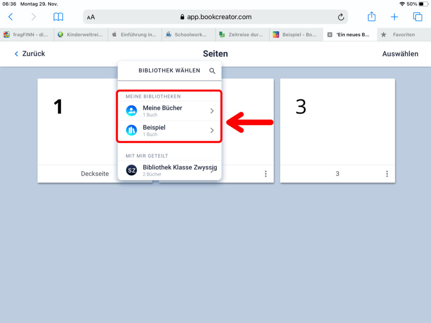
Task: Tap Auswählen to select pages
Action: (x=400, y=54)
